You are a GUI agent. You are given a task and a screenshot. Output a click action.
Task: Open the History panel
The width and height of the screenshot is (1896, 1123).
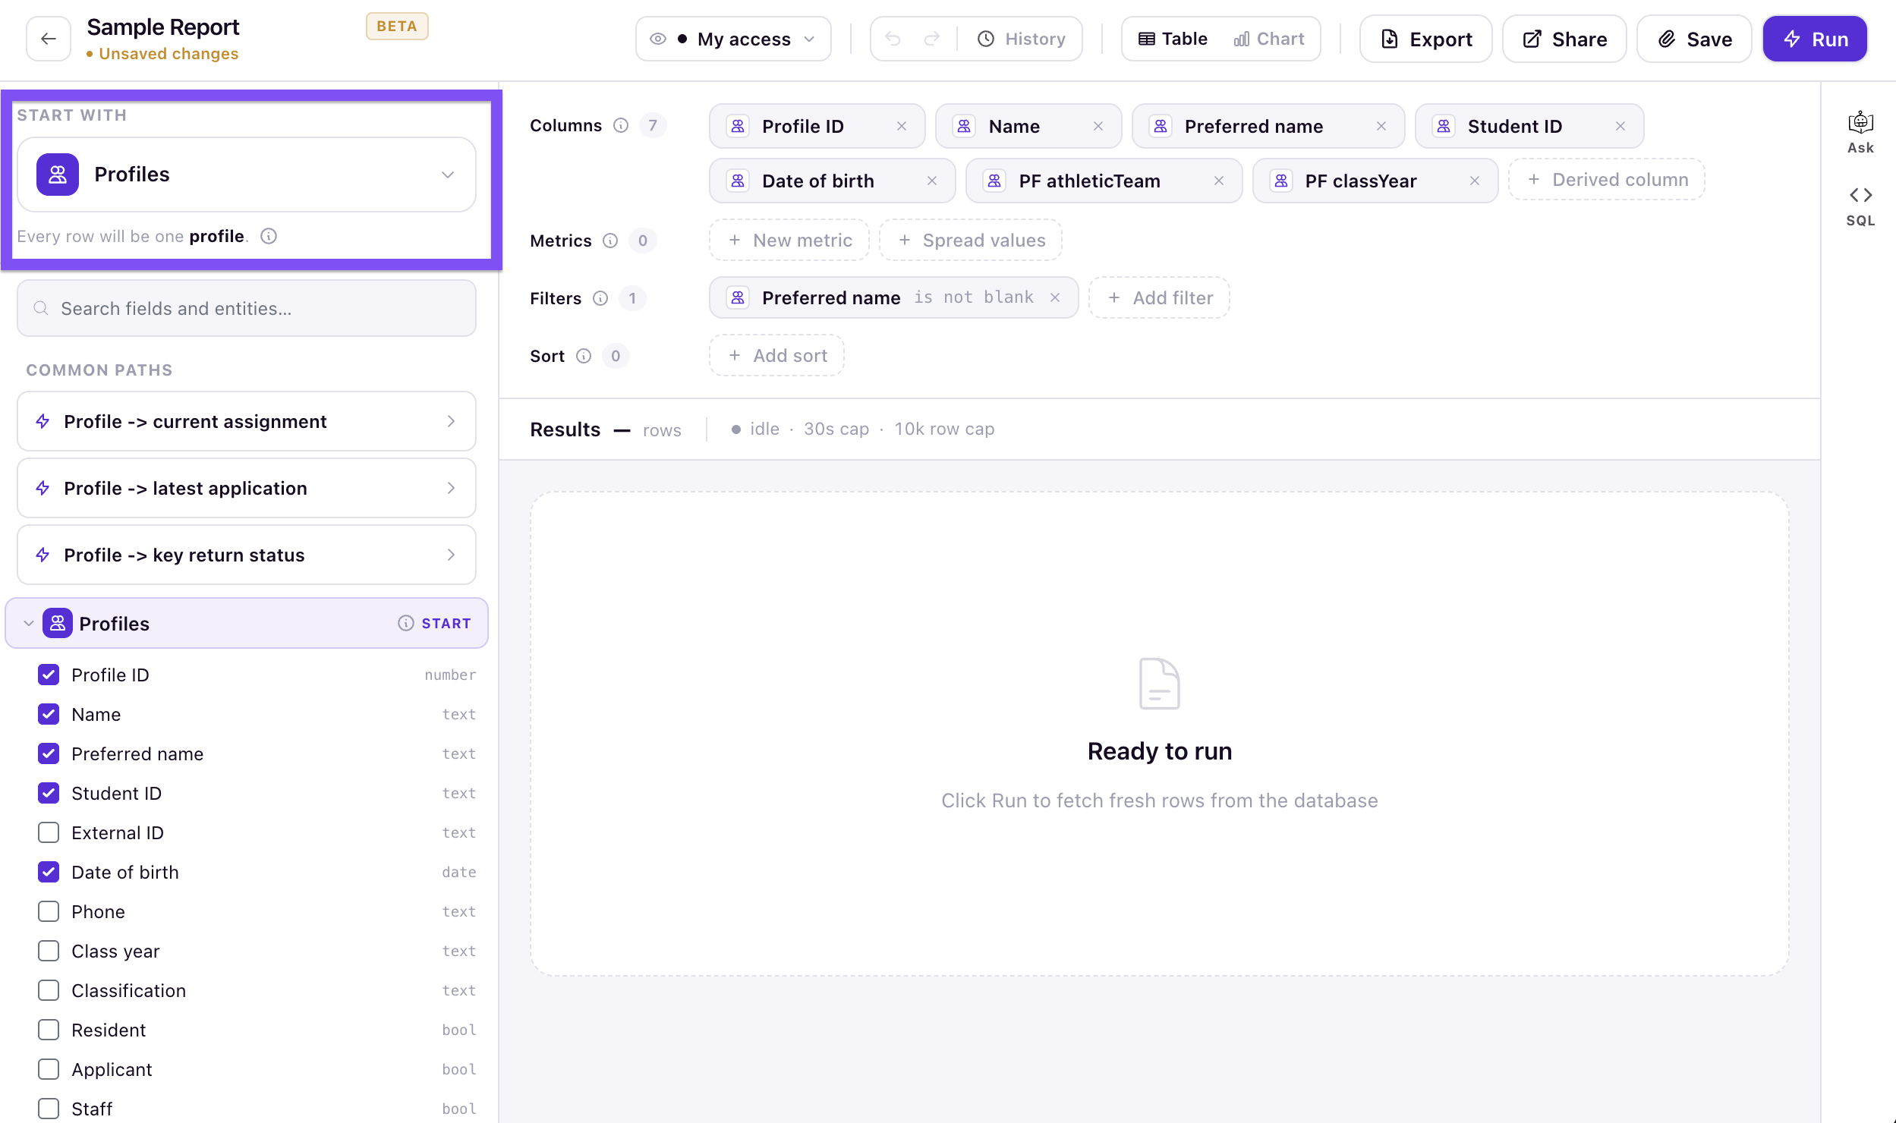pos(1022,39)
